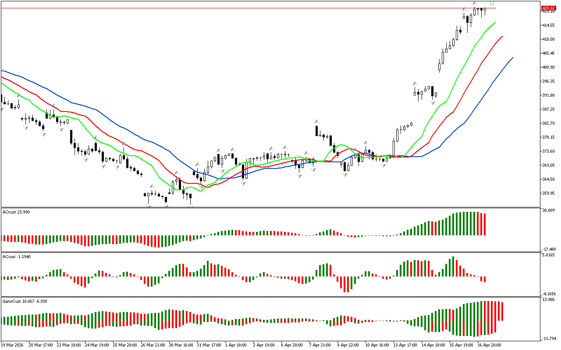Select the right end of the blue Alligator line
Viewport: 561px width, 350px height.
point(512,58)
